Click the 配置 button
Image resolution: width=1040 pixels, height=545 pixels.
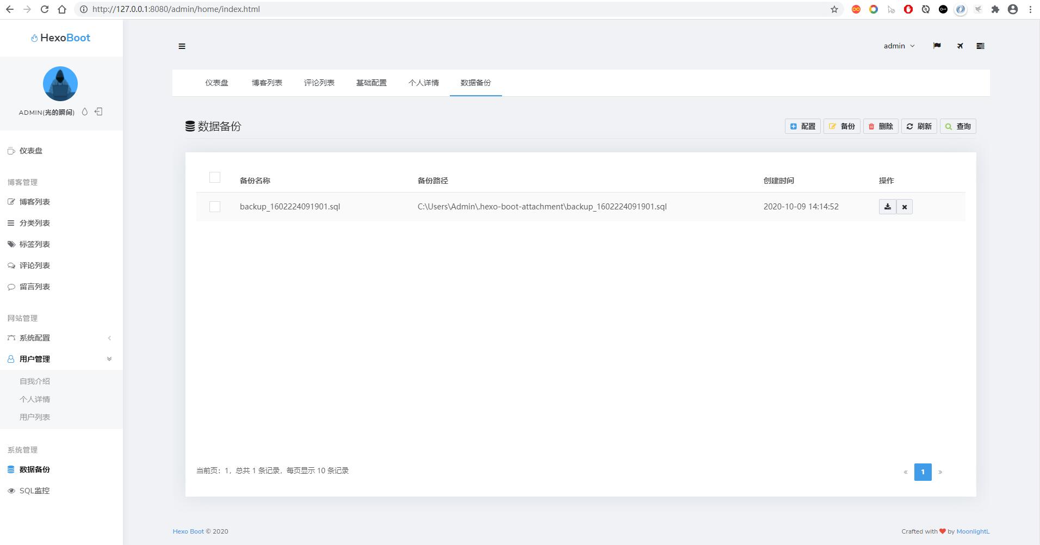802,126
